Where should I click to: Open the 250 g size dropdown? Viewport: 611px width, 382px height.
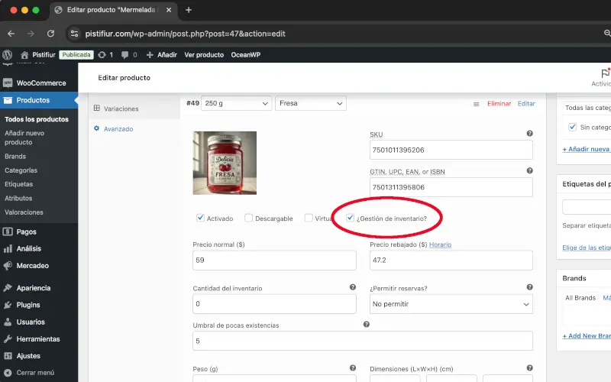pos(237,103)
